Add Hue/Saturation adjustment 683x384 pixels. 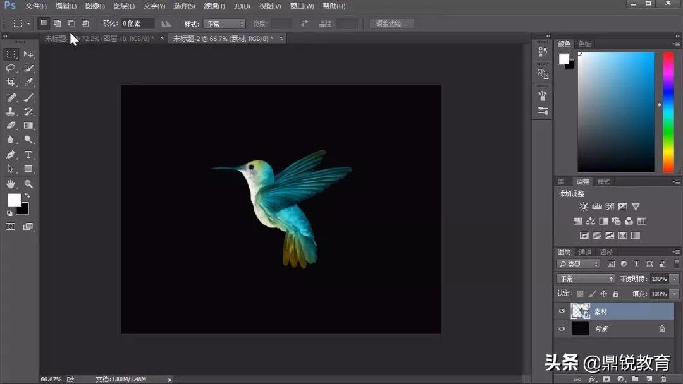tap(577, 221)
